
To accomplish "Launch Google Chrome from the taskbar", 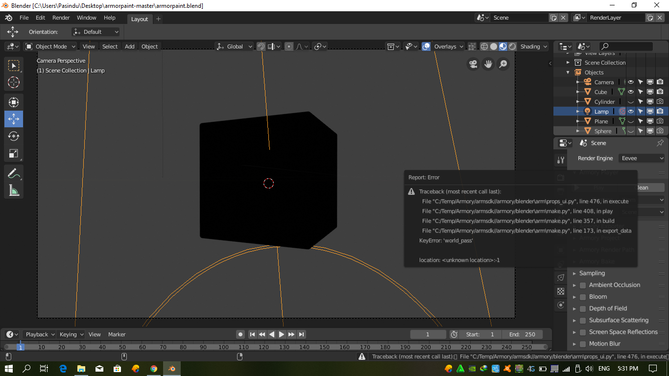I will pyautogui.click(x=152, y=368).
